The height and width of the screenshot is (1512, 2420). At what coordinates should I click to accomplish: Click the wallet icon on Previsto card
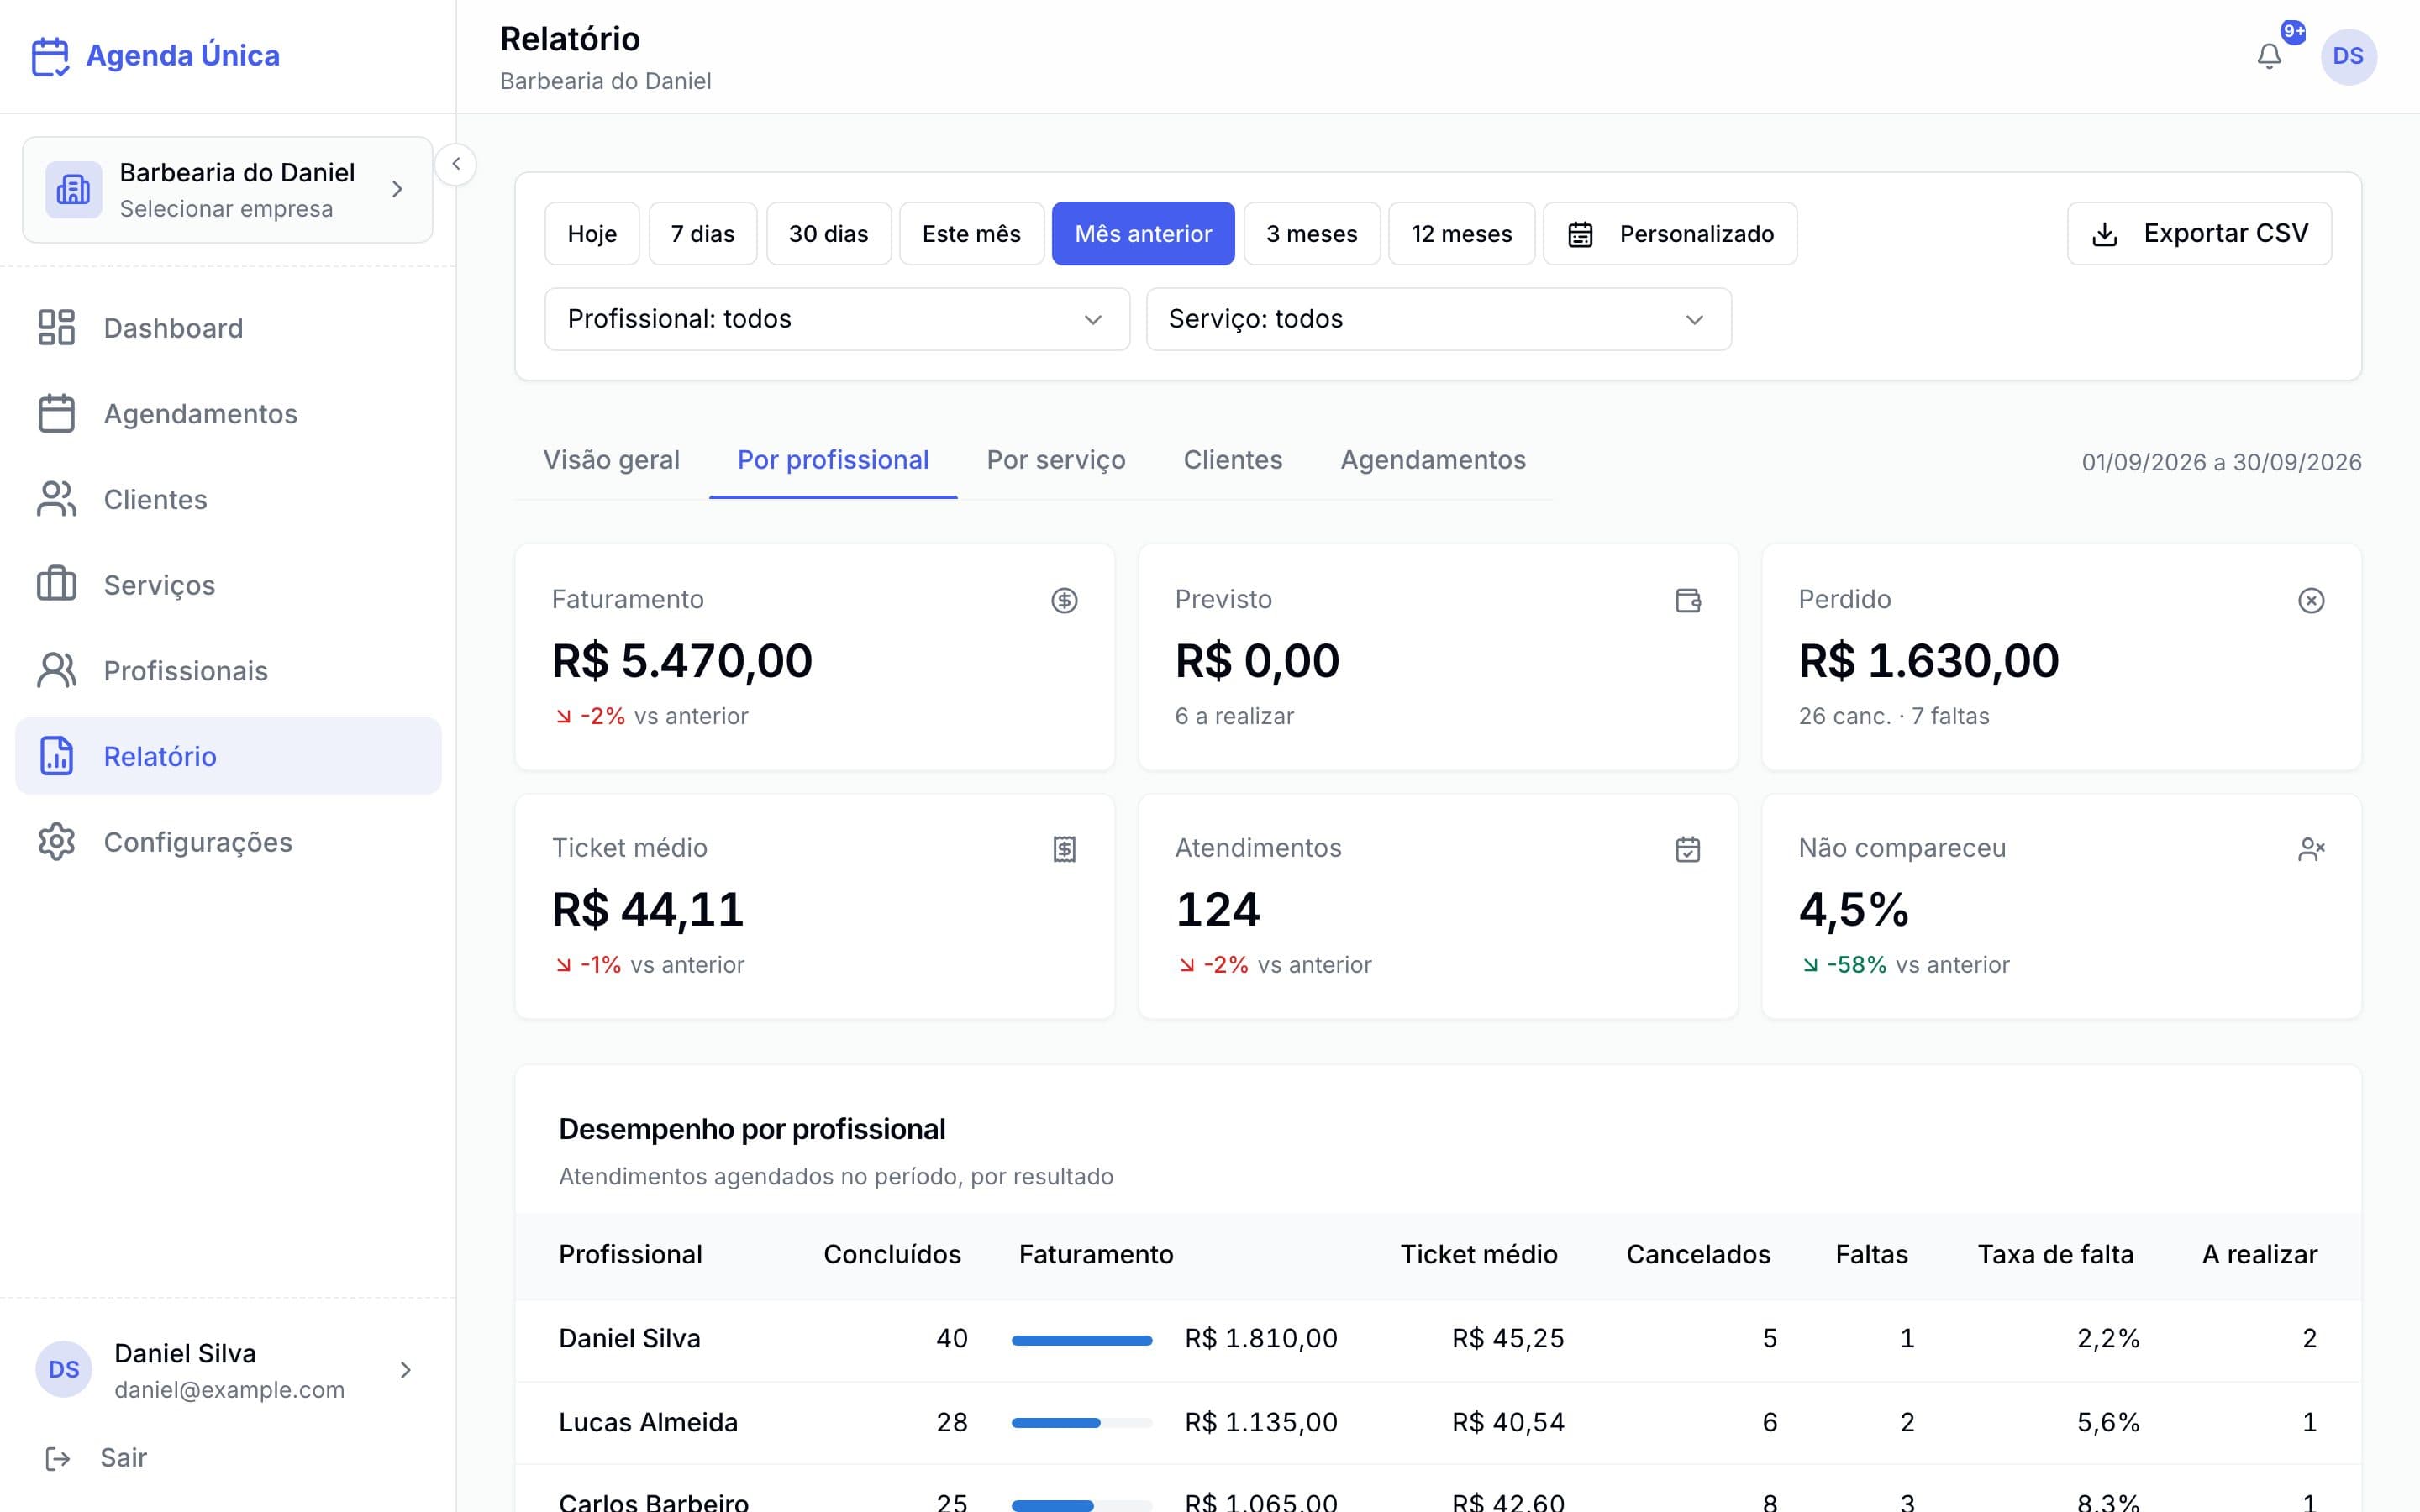click(x=1688, y=600)
